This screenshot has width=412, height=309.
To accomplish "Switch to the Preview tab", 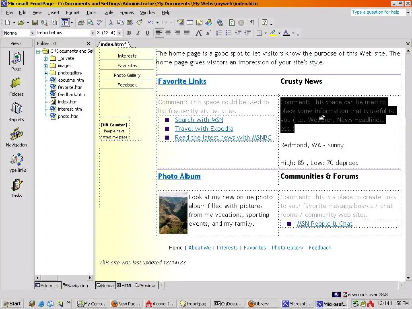I will pos(145,286).
